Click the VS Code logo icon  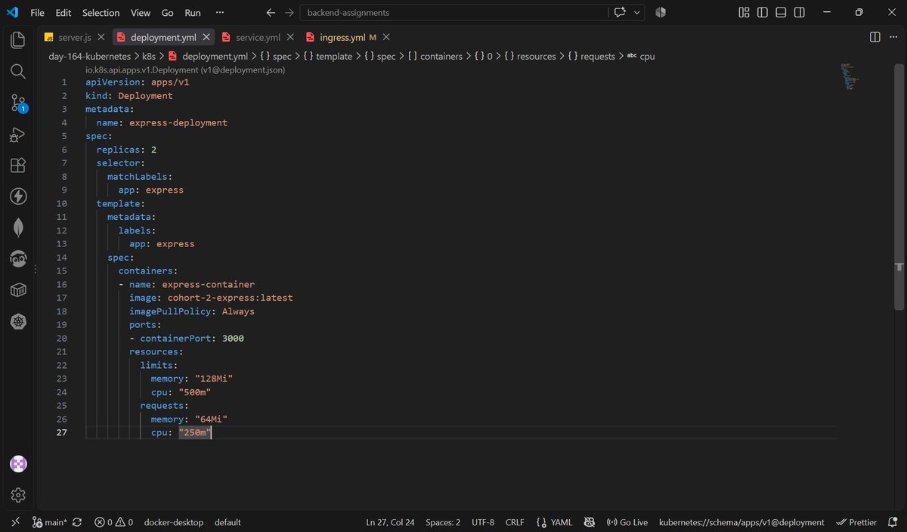pos(12,13)
